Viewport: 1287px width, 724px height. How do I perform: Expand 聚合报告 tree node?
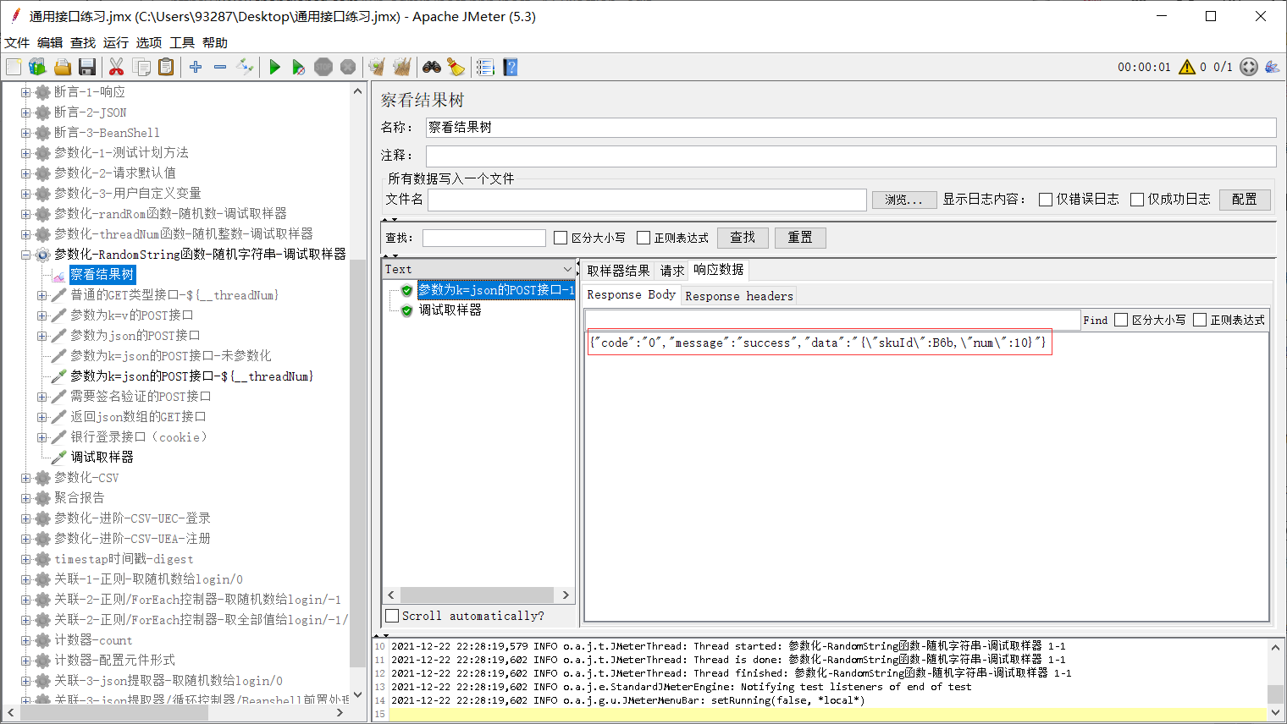pos(25,498)
